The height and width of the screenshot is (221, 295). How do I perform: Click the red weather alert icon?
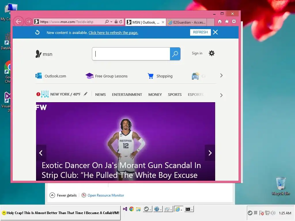pos(38,94)
